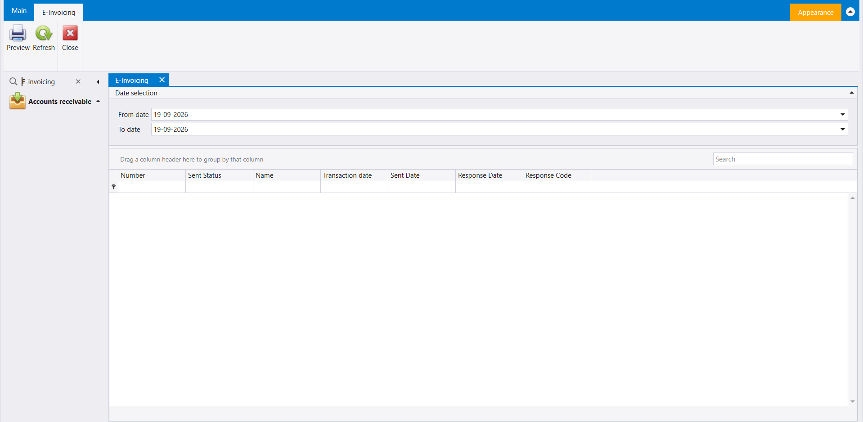
Task: Open the To date dropdown calendar
Action: [x=843, y=129]
